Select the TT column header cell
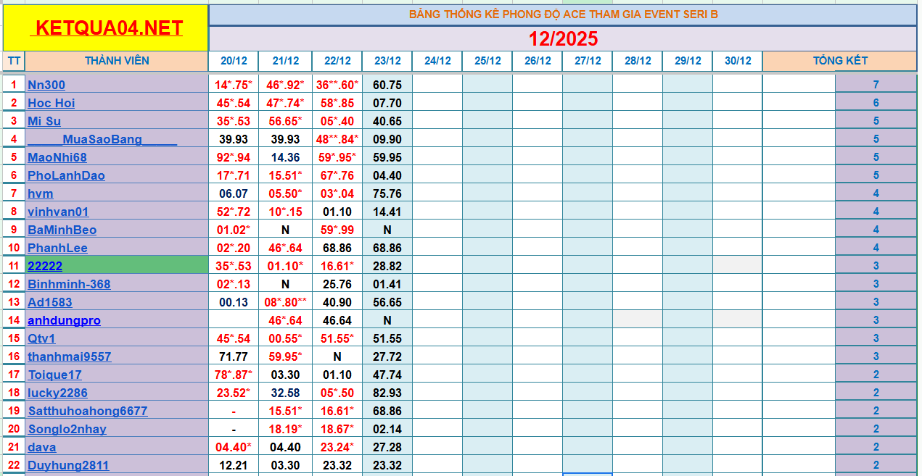Image resolution: width=922 pixels, height=476 pixels. point(14,61)
